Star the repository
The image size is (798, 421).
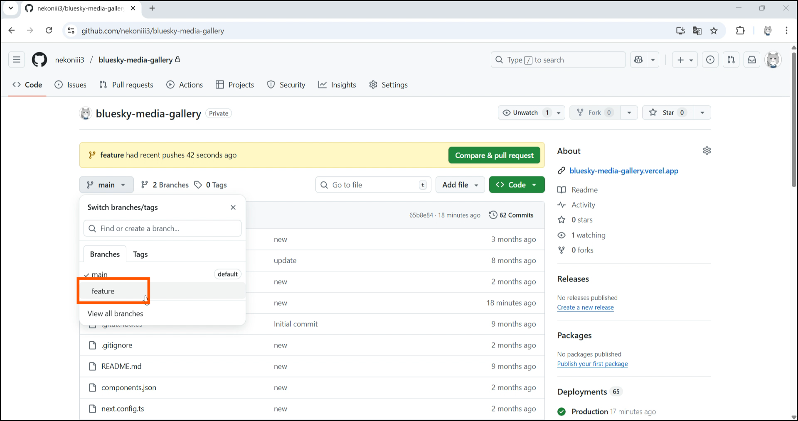point(668,113)
